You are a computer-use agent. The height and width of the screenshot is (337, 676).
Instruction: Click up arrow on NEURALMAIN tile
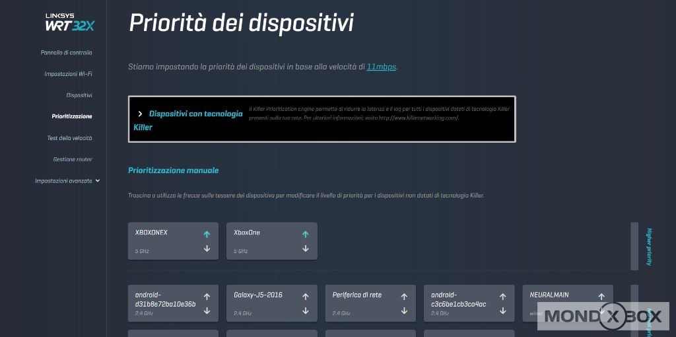pyautogui.click(x=601, y=297)
